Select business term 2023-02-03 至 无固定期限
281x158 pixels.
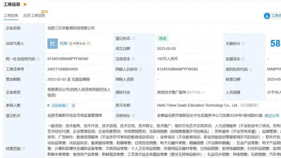[69, 79]
